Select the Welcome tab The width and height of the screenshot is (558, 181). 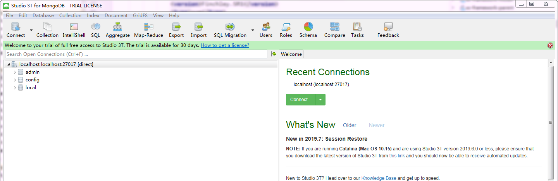[291, 54]
